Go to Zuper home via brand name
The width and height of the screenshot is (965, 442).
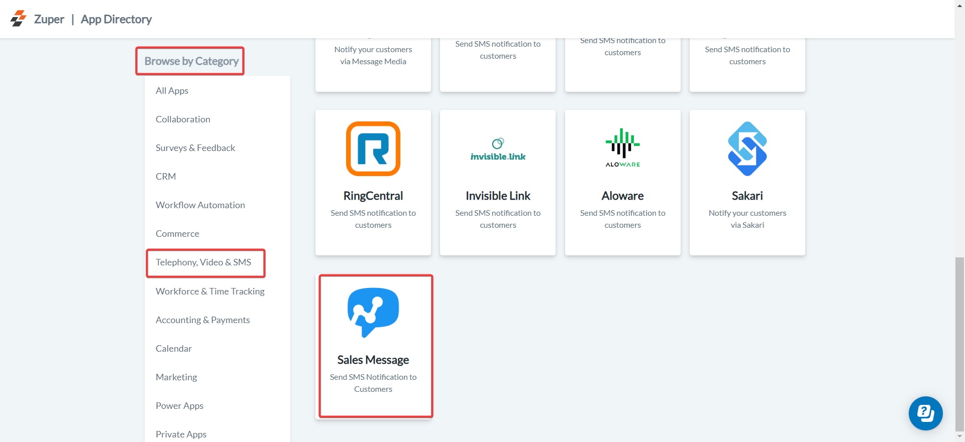[x=49, y=19]
